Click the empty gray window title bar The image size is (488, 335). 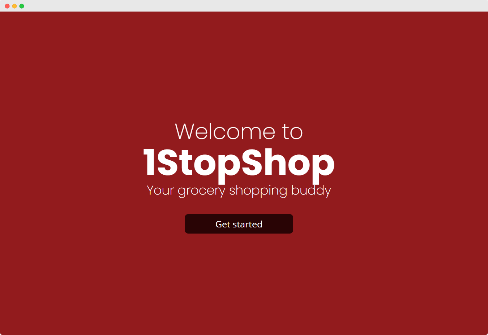(x=253, y=6)
